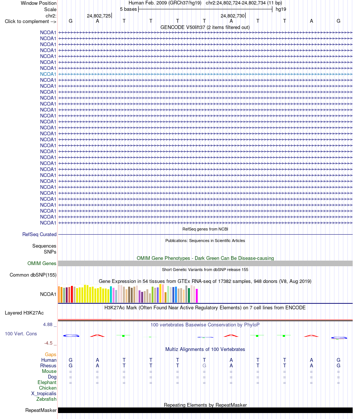Open 'Multiz Alignments of 100 Vertebrates' title
Viewport: 353px width, 419px height.
click(205, 349)
